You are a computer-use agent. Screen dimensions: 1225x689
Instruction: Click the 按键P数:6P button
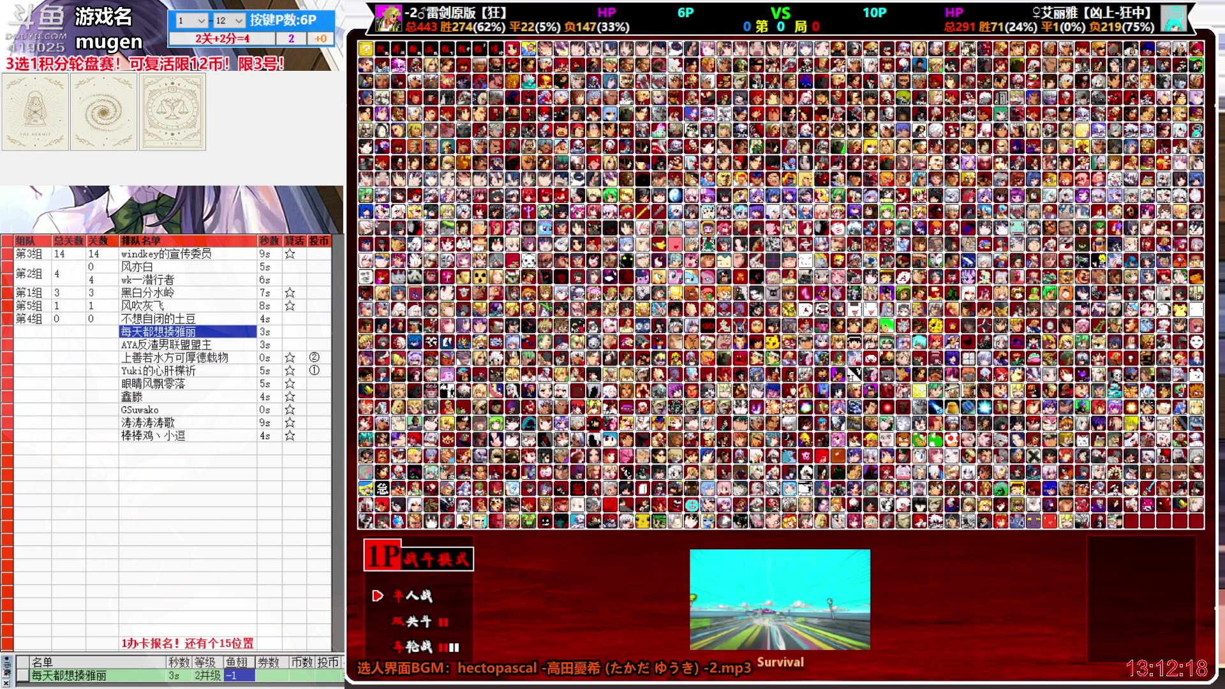coord(283,20)
